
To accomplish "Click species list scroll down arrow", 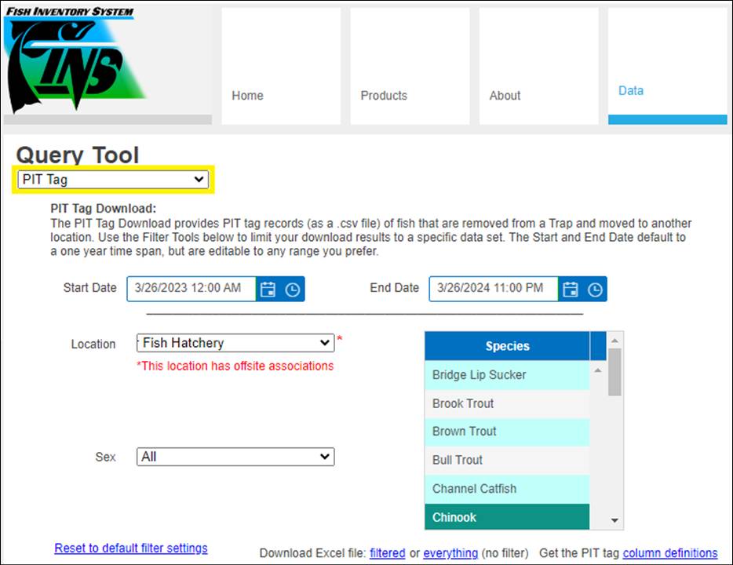I will 615,520.
